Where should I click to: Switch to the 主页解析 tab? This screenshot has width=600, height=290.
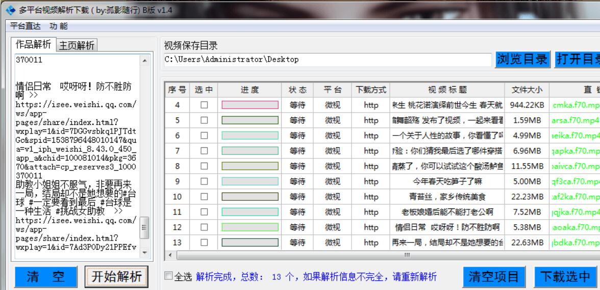[x=77, y=45]
